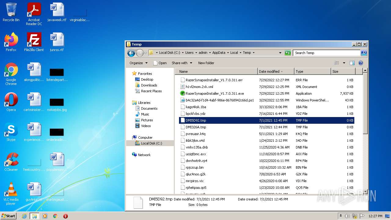Open Explorer help question mark icon

coord(360,63)
